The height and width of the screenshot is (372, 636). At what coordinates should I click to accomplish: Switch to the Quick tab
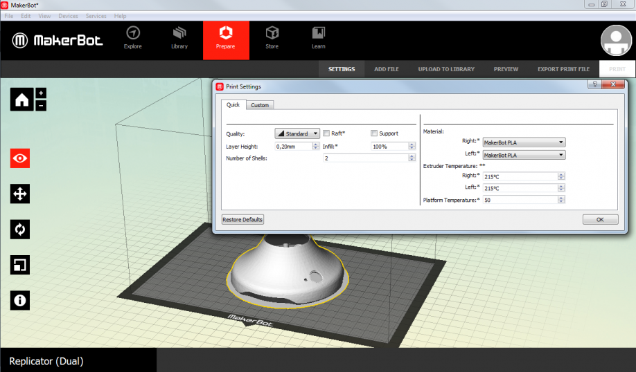[x=233, y=104]
